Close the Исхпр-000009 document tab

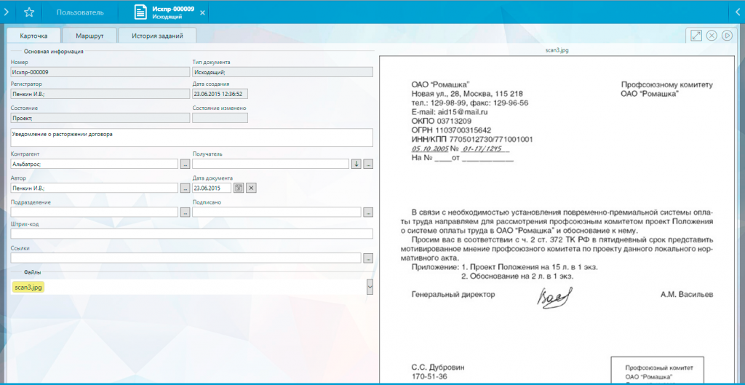[202, 13]
